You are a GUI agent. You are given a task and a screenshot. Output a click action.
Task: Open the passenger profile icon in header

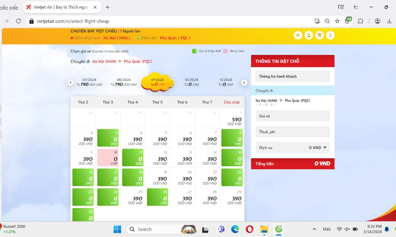click(x=309, y=35)
